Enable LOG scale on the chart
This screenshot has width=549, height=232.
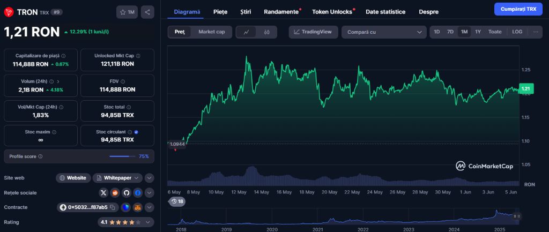click(517, 32)
